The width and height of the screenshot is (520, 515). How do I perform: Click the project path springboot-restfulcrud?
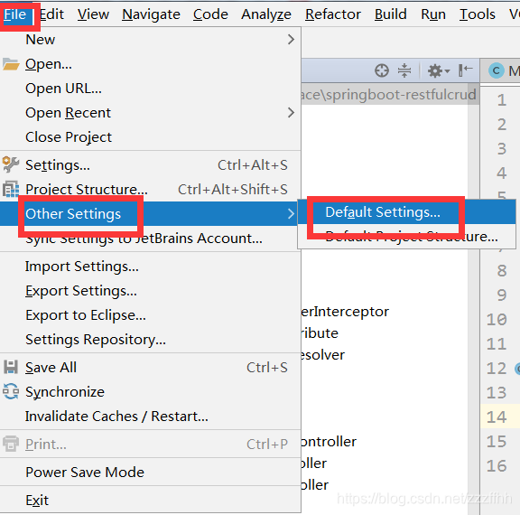[x=389, y=95]
